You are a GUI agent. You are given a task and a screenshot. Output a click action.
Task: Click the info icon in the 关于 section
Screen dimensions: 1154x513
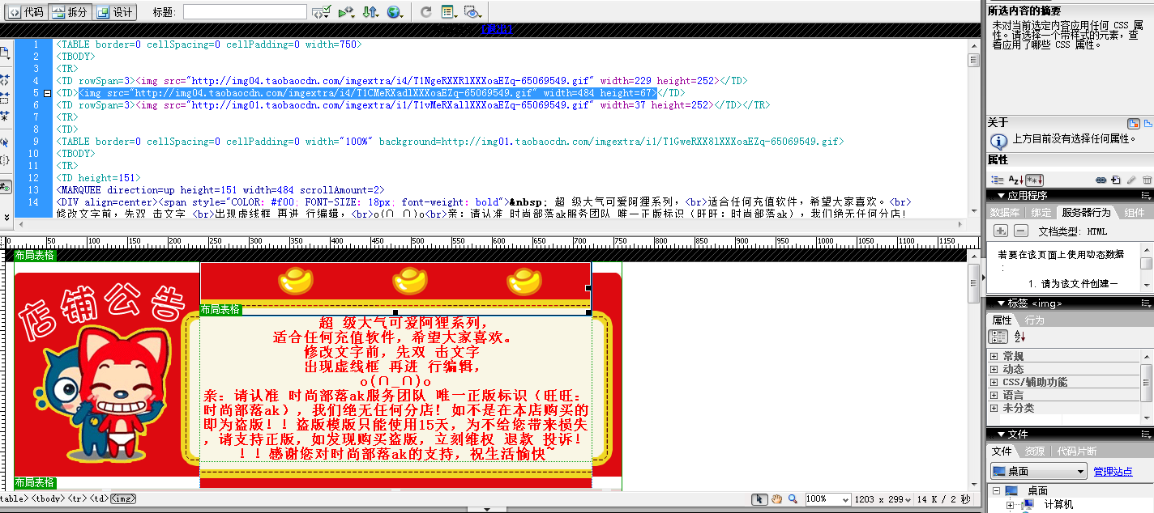(x=999, y=140)
